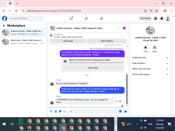Open the Windows notification center icon
175x131 pixels.
[x=169, y=124]
